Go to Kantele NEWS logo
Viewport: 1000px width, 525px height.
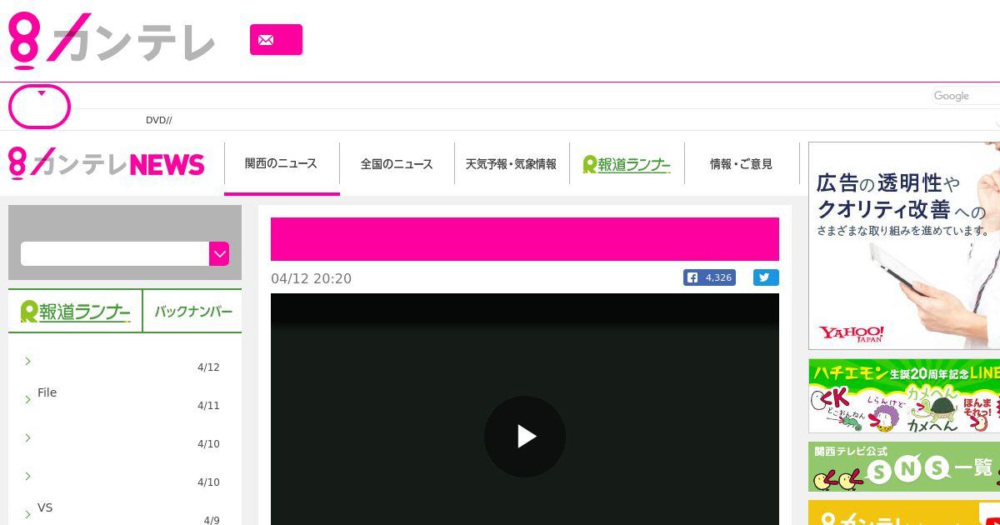(x=106, y=164)
